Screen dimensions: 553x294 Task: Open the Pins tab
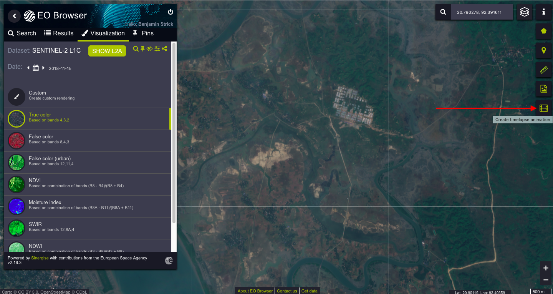coord(143,33)
